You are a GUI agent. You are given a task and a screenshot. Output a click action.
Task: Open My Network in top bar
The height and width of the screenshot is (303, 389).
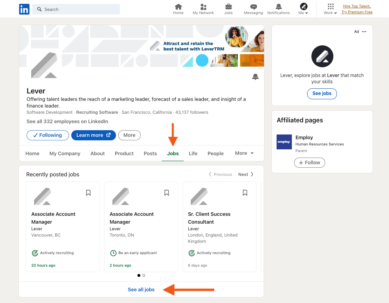click(203, 9)
